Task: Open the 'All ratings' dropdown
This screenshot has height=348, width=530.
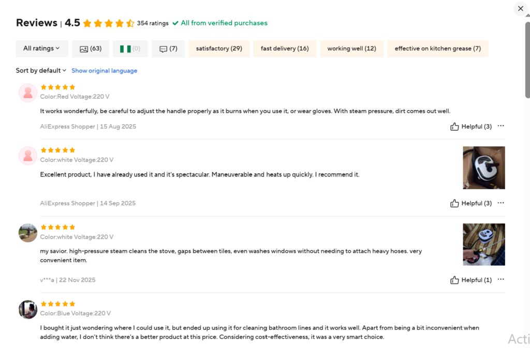Action: click(41, 49)
